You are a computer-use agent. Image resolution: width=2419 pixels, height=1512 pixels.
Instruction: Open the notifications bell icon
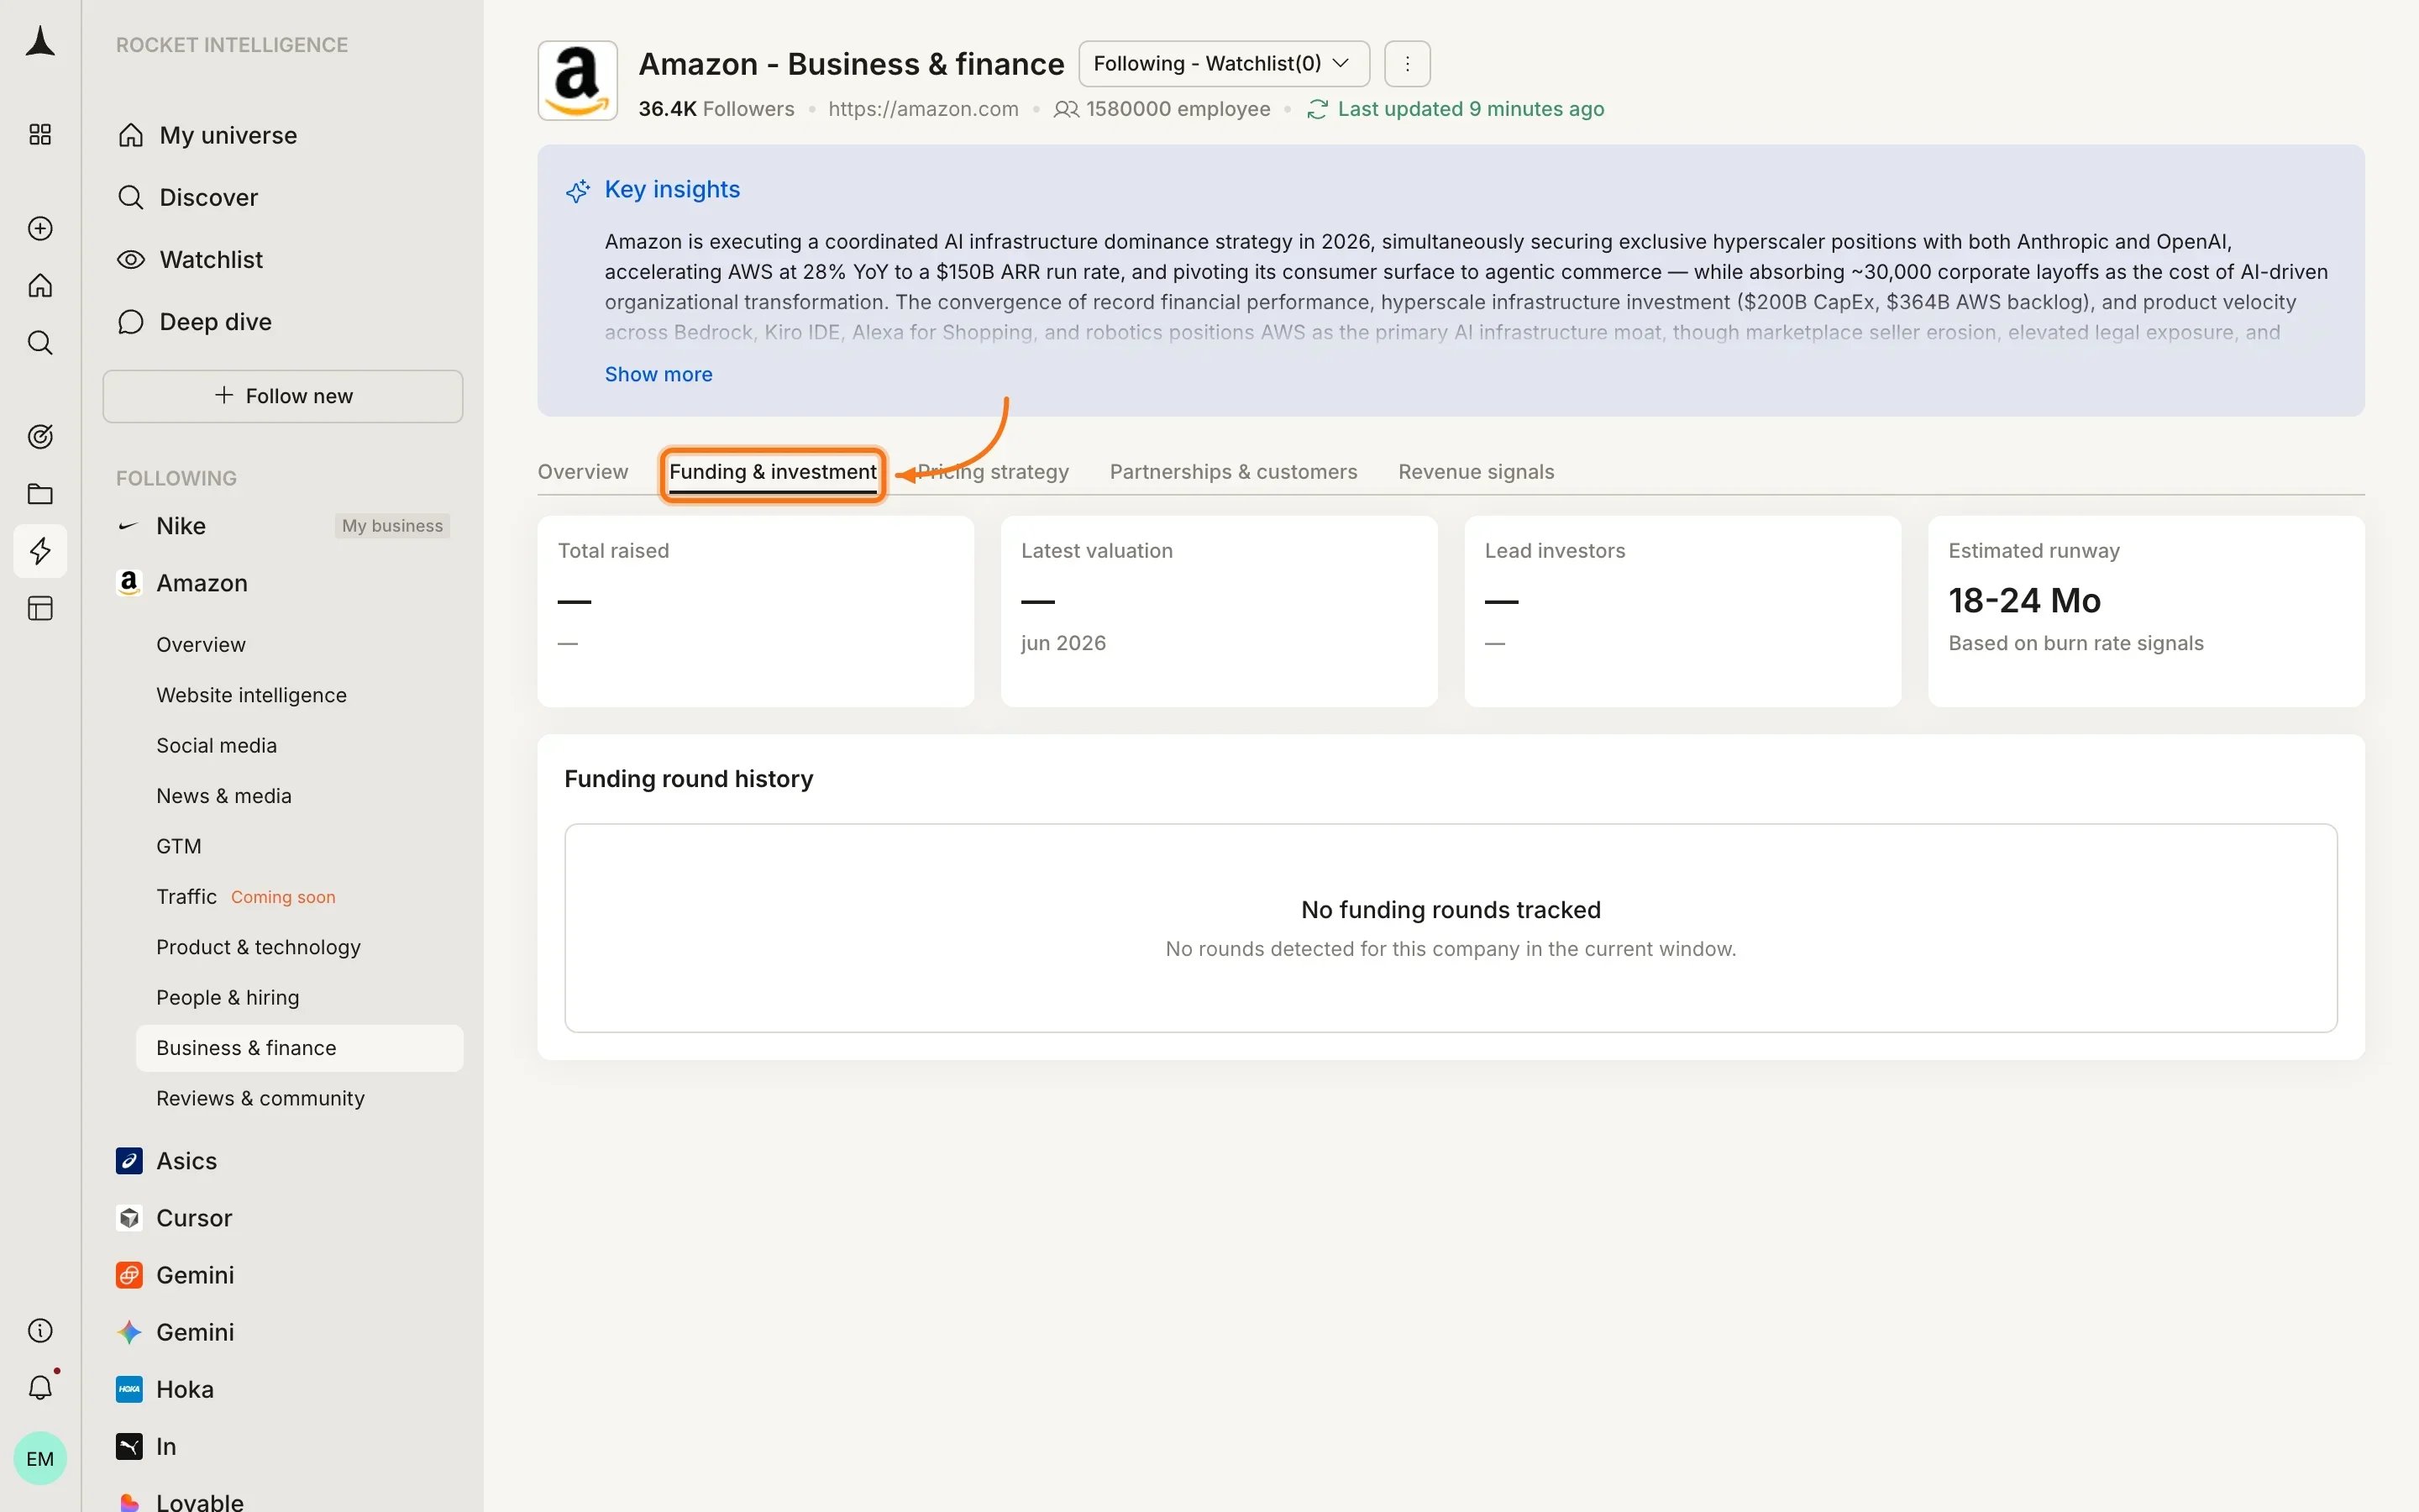[40, 1388]
